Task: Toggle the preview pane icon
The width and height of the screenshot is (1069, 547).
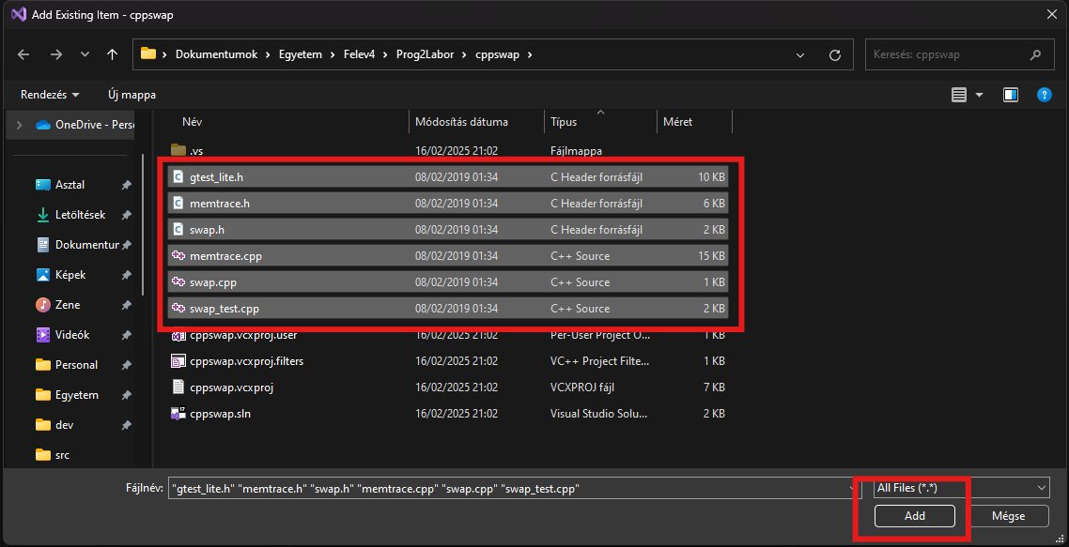Action: click(x=1010, y=95)
